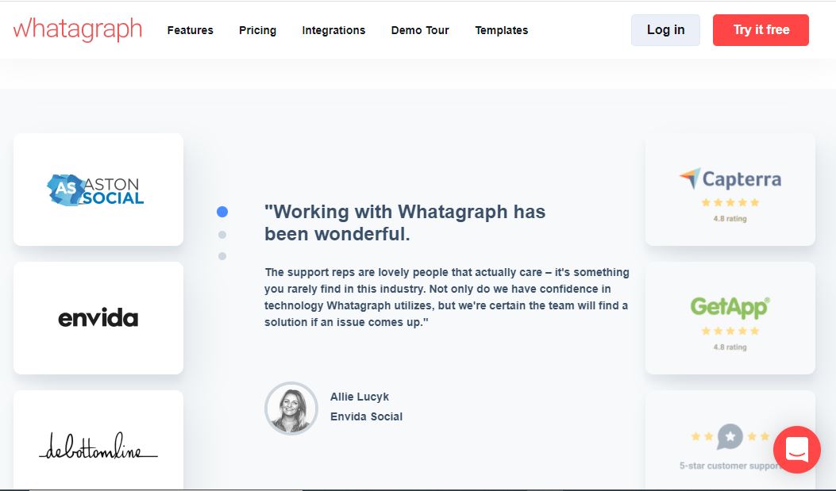Select the first testimonial dot
The image size is (836, 491).
point(222,212)
